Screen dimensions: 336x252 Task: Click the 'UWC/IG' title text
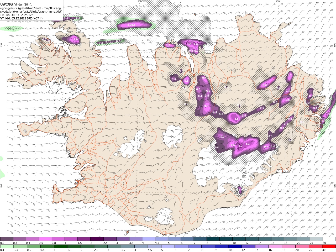[6, 4]
